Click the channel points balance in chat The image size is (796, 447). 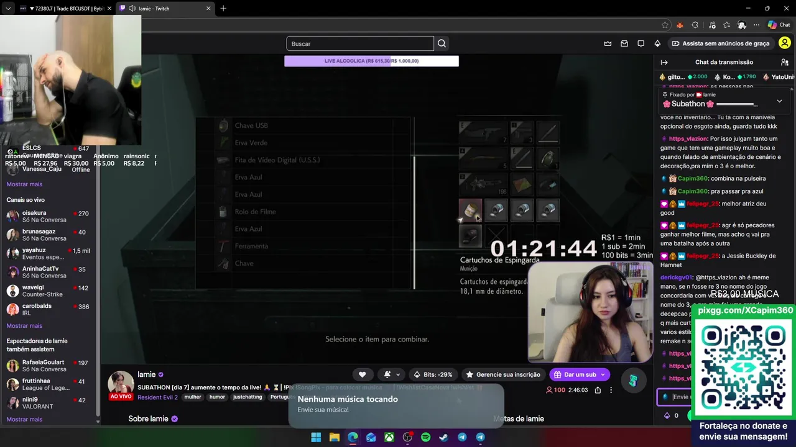tap(672, 415)
